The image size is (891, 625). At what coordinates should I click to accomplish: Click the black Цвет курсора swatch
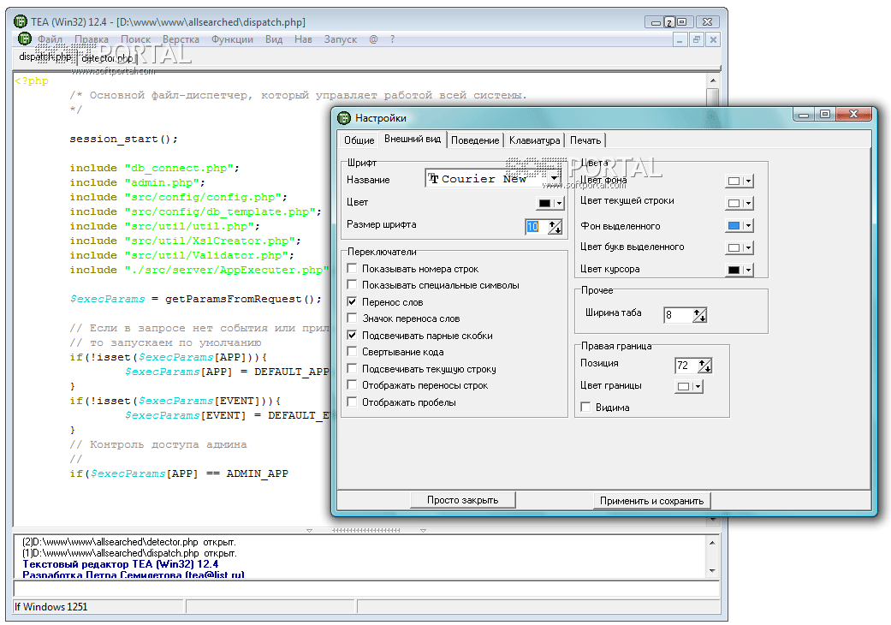[734, 270]
